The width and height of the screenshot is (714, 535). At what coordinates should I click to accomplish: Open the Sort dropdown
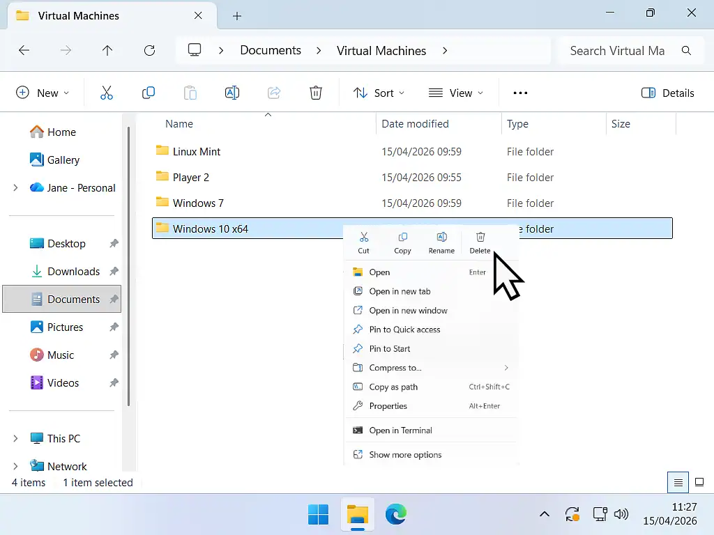pyautogui.click(x=379, y=92)
